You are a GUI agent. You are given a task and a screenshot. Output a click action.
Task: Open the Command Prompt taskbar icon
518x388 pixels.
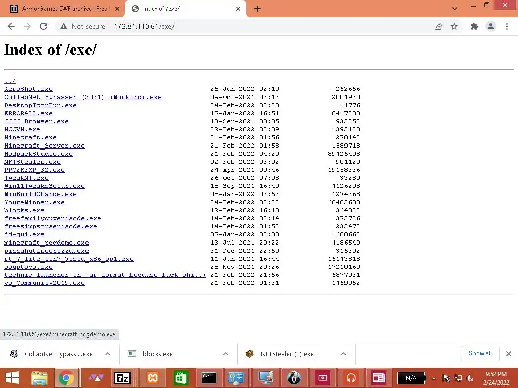208,378
